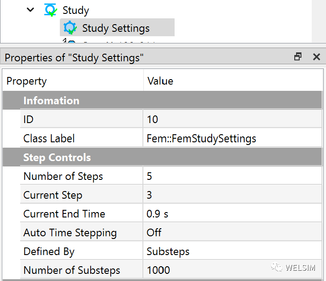Click the Study node icon
The image size is (326, 281).
(x=50, y=10)
